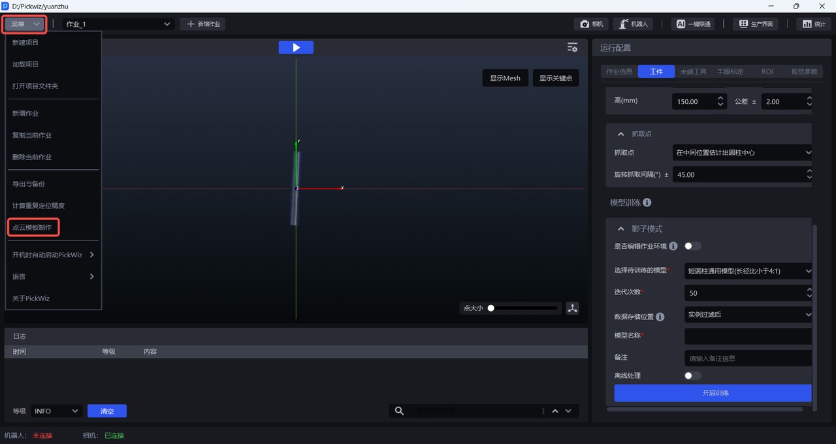Screen dimensions: 836x444
Task: Toggle the 是否编辑作业环境 switch
Action: (x=692, y=246)
